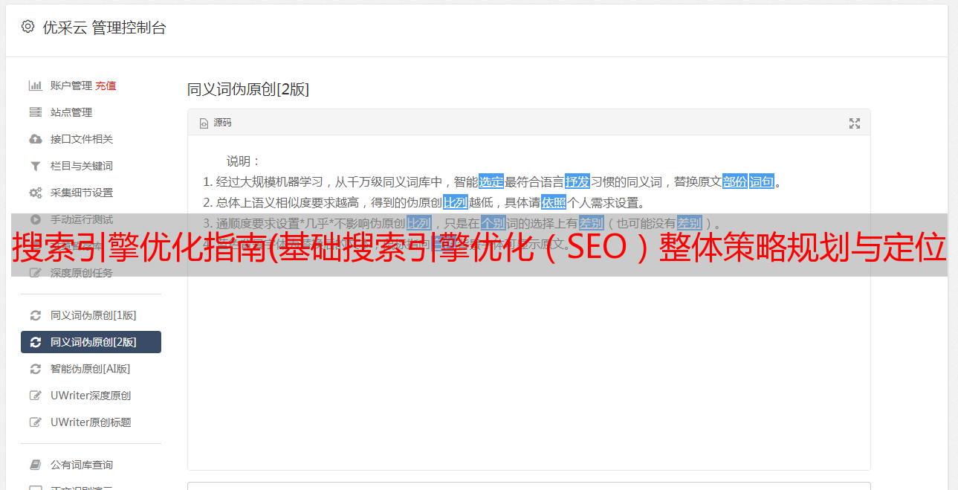Screen dimensions: 958x490
Task: Click the highlighted synonym 选定 in text
Action: 491,181
